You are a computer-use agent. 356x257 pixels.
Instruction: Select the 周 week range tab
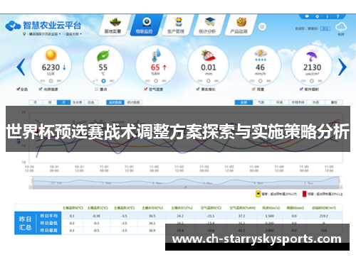pyautogui.click(x=50, y=102)
